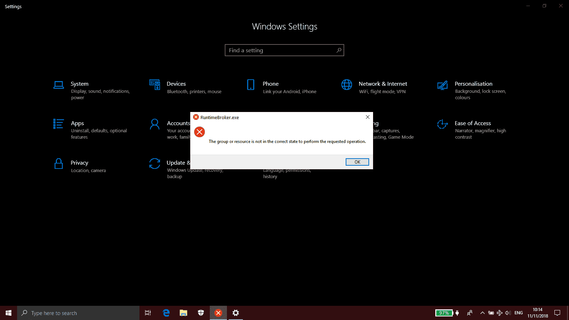Image resolution: width=569 pixels, height=320 pixels.
Task: Launch Microsoft Edge from the taskbar
Action: pyautogui.click(x=166, y=313)
